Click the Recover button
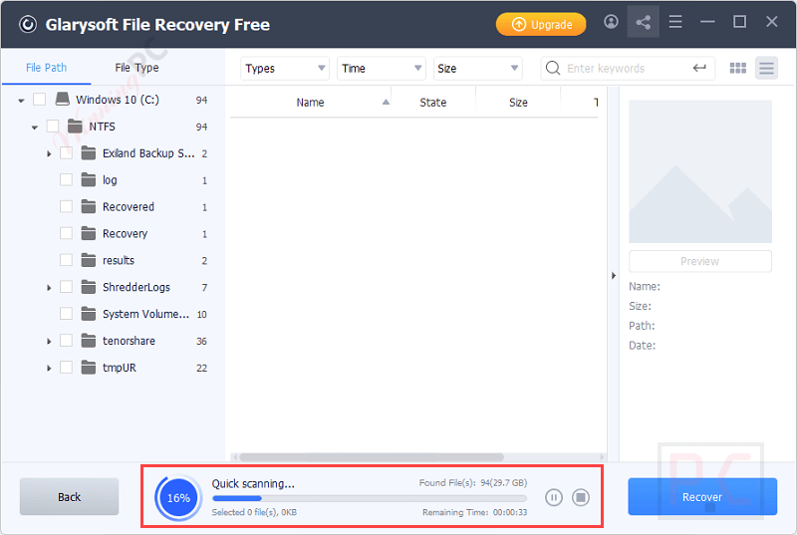Viewport: 797px width, 535px height. [x=702, y=497]
